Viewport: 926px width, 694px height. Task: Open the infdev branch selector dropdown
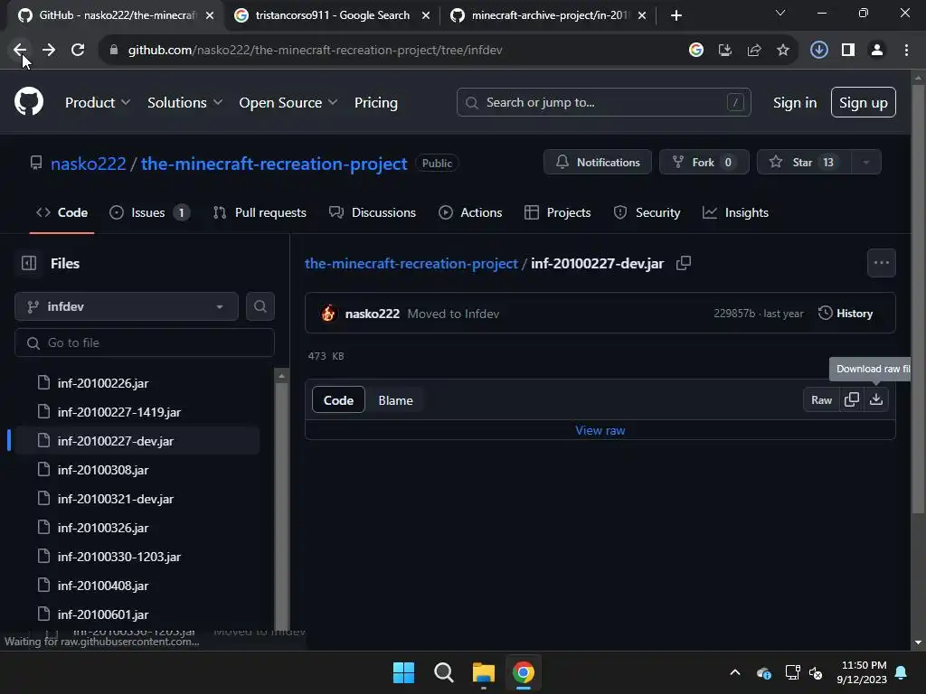[127, 306]
